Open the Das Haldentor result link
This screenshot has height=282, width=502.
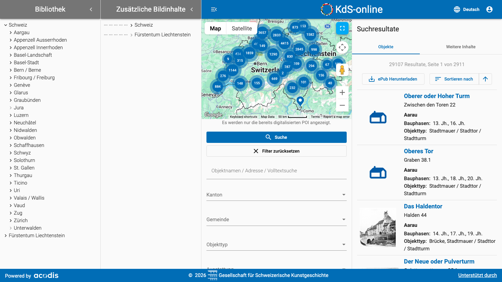(423, 206)
